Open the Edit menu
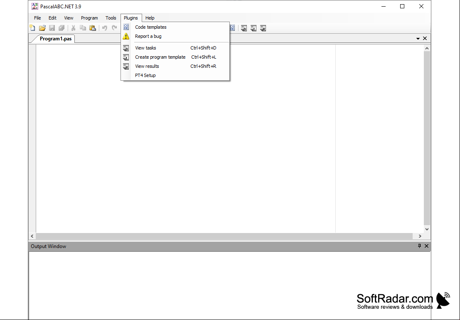Viewport: 460px width, 320px height. pos(52,18)
